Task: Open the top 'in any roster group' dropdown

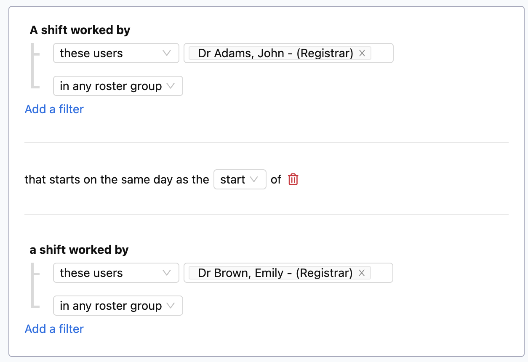Action: 118,86
